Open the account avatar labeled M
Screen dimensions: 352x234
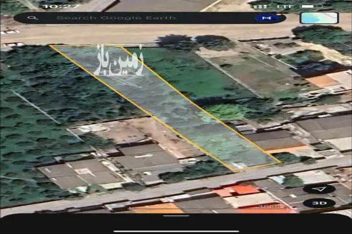(266, 18)
